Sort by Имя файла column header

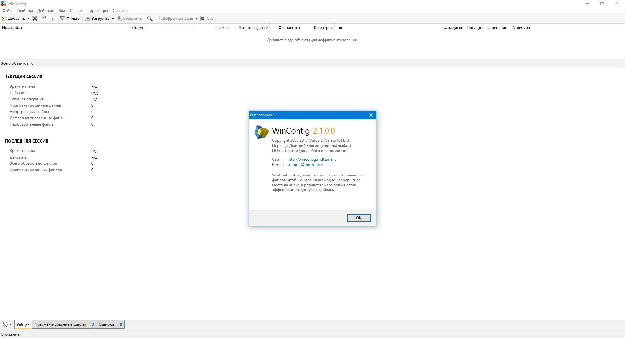click(65, 28)
